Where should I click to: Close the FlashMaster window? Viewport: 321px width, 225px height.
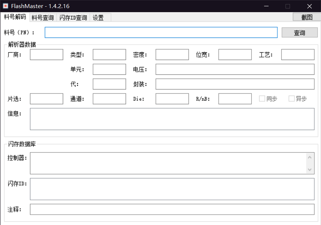click(x=310, y=6)
